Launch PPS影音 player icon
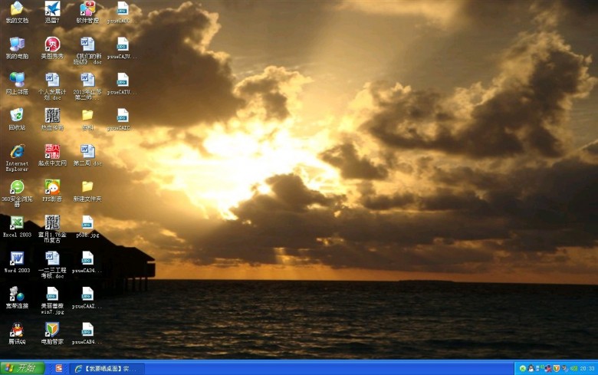This screenshot has width=598, height=375. tap(52, 187)
